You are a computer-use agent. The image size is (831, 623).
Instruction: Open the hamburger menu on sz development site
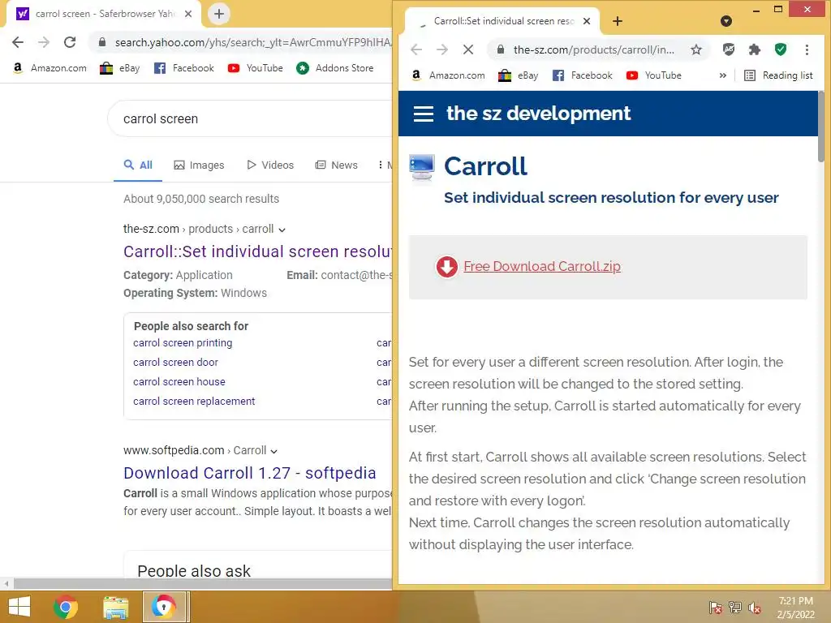click(x=423, y=114)
